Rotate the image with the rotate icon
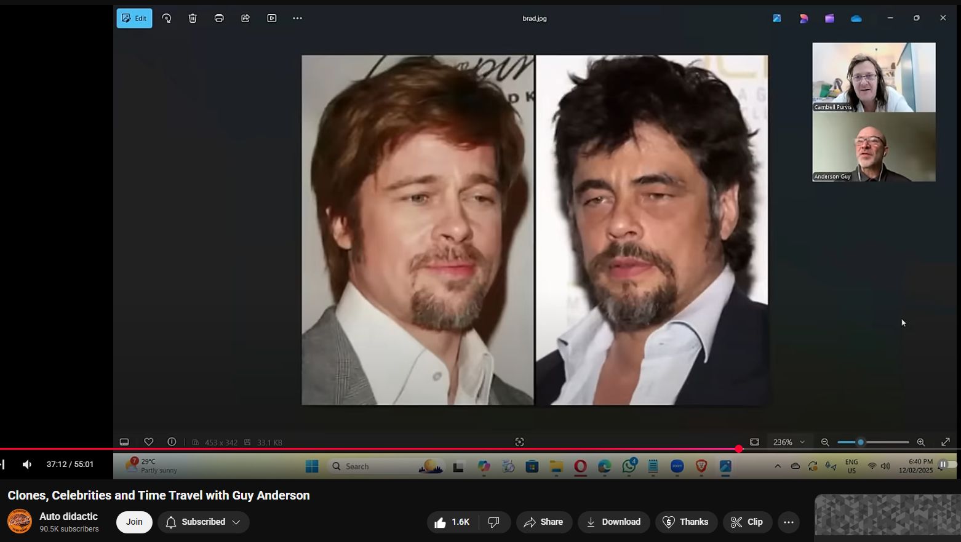Image resolution: width=961 pixels, height=542 pixels. click(167, 18)
